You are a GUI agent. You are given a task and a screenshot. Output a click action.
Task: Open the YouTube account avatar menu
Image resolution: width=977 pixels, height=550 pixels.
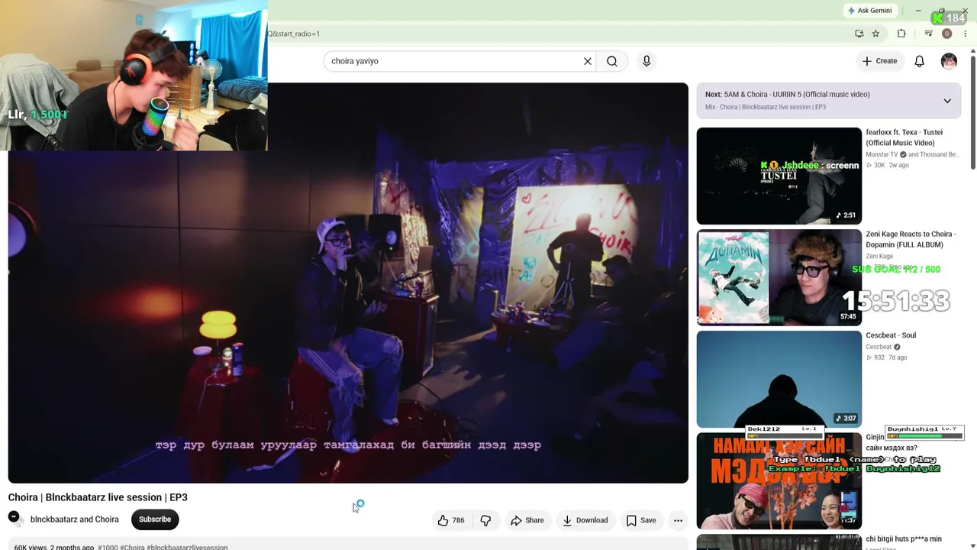click(x=949, y=61)
